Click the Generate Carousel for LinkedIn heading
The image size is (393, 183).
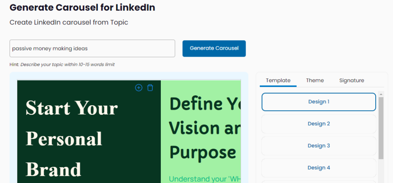click(x=82, y=8)
